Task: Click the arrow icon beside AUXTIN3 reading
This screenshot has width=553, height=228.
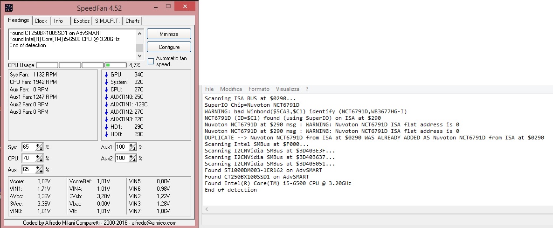Action: pos(106,119)
